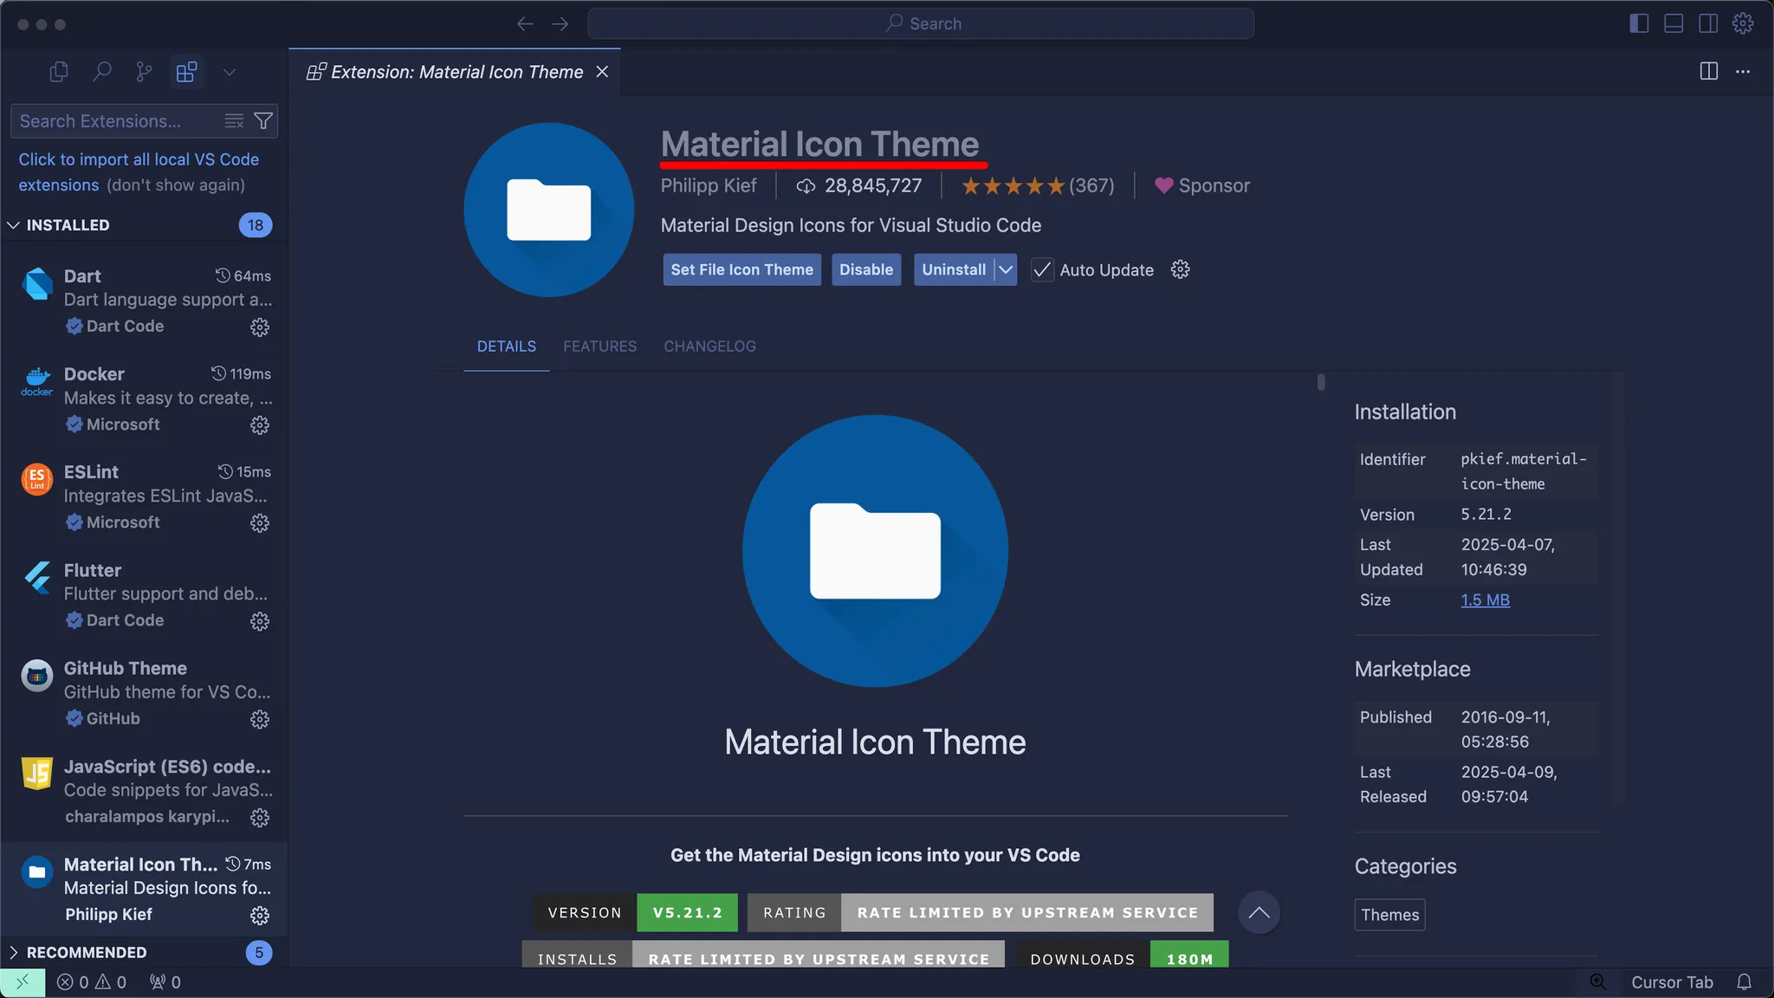Viewport: 1774px width, 998px height.
Task: Toggle the Auto Update checkbox
Action: pos(1042,270)
